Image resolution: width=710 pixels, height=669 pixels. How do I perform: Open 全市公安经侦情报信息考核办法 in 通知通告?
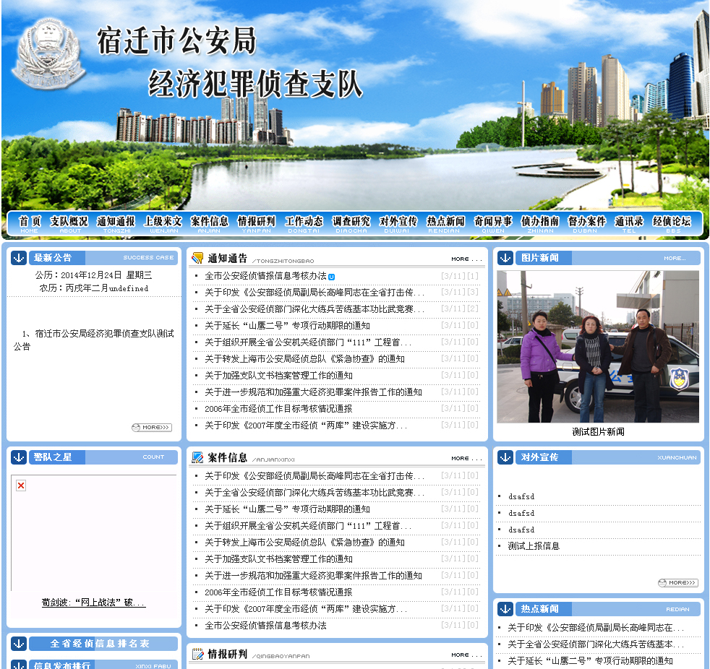click(265, 276)
